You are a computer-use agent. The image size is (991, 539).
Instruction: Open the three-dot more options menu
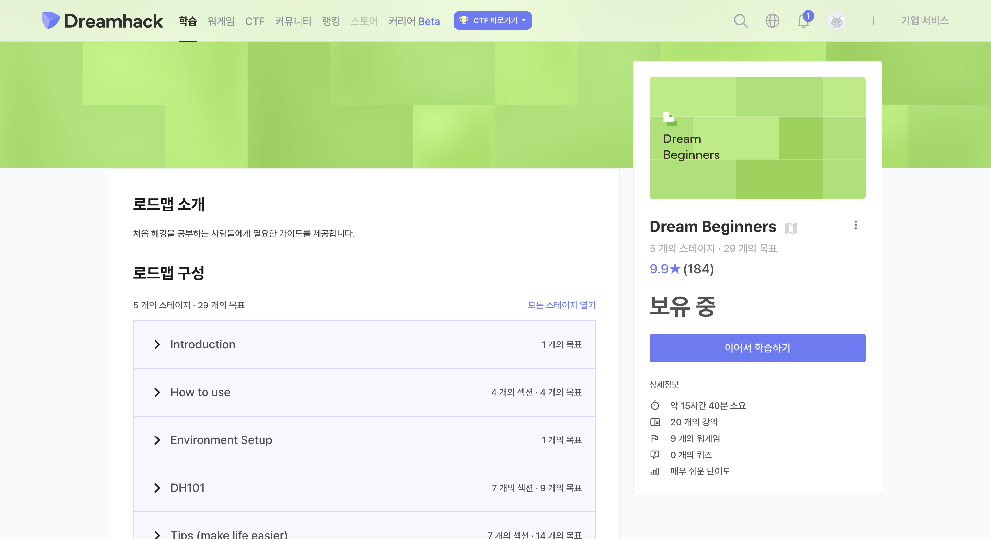tap(855, 225)
